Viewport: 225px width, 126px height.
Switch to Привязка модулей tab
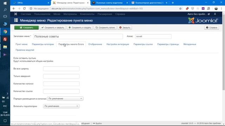click(25, 50)
